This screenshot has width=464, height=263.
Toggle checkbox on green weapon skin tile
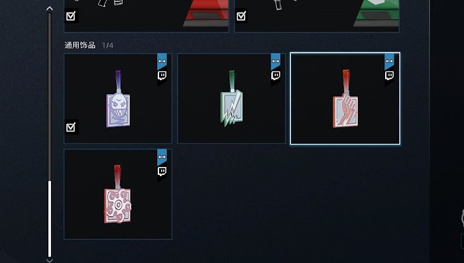(241, 16)
